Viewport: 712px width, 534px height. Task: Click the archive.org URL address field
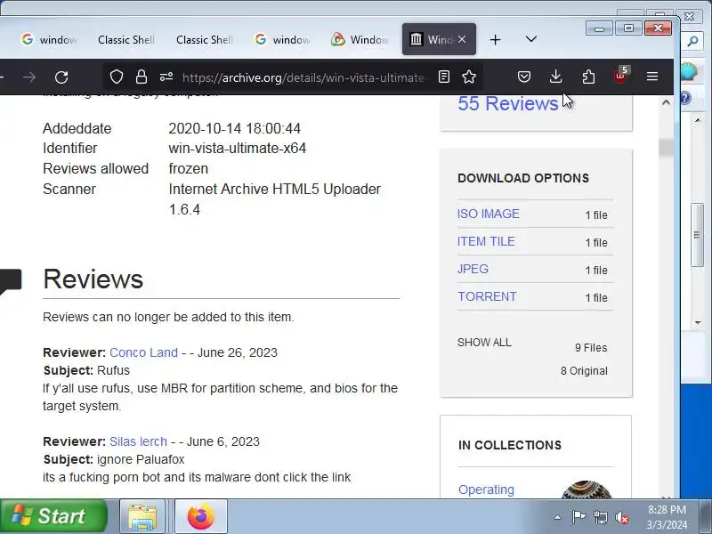(x=303, y=77)
